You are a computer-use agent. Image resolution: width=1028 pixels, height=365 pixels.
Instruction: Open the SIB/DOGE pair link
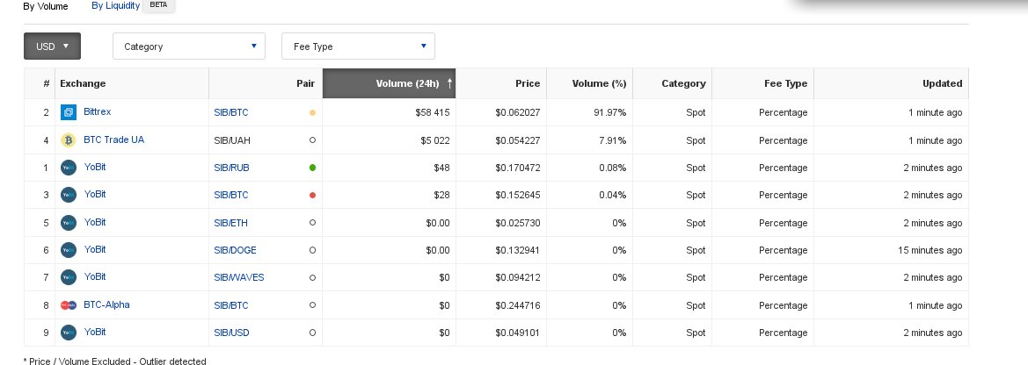[x=236, y=250]
